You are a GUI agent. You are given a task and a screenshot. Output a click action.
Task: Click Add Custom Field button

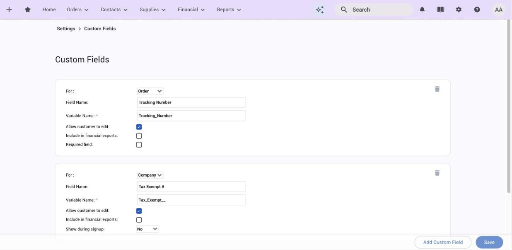click(443, 242)
